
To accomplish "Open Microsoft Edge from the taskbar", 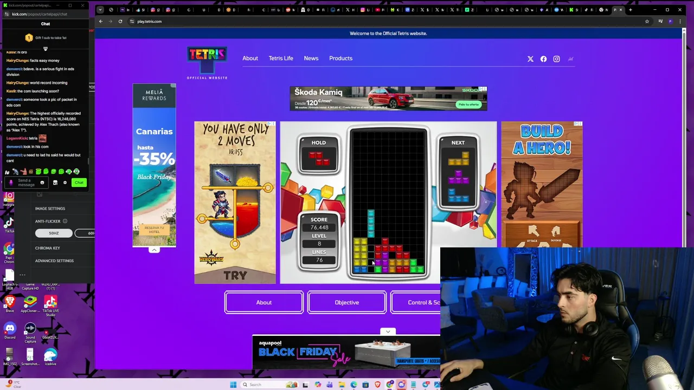I will click(354, 385).
